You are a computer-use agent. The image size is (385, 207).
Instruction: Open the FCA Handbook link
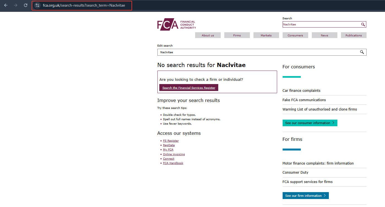coord(173,163)
